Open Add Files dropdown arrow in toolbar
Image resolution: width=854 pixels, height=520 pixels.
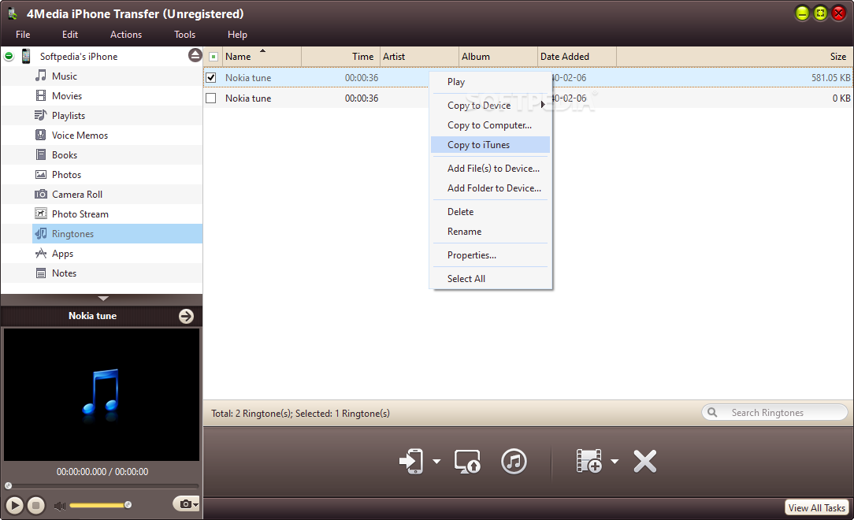(615, 461)
